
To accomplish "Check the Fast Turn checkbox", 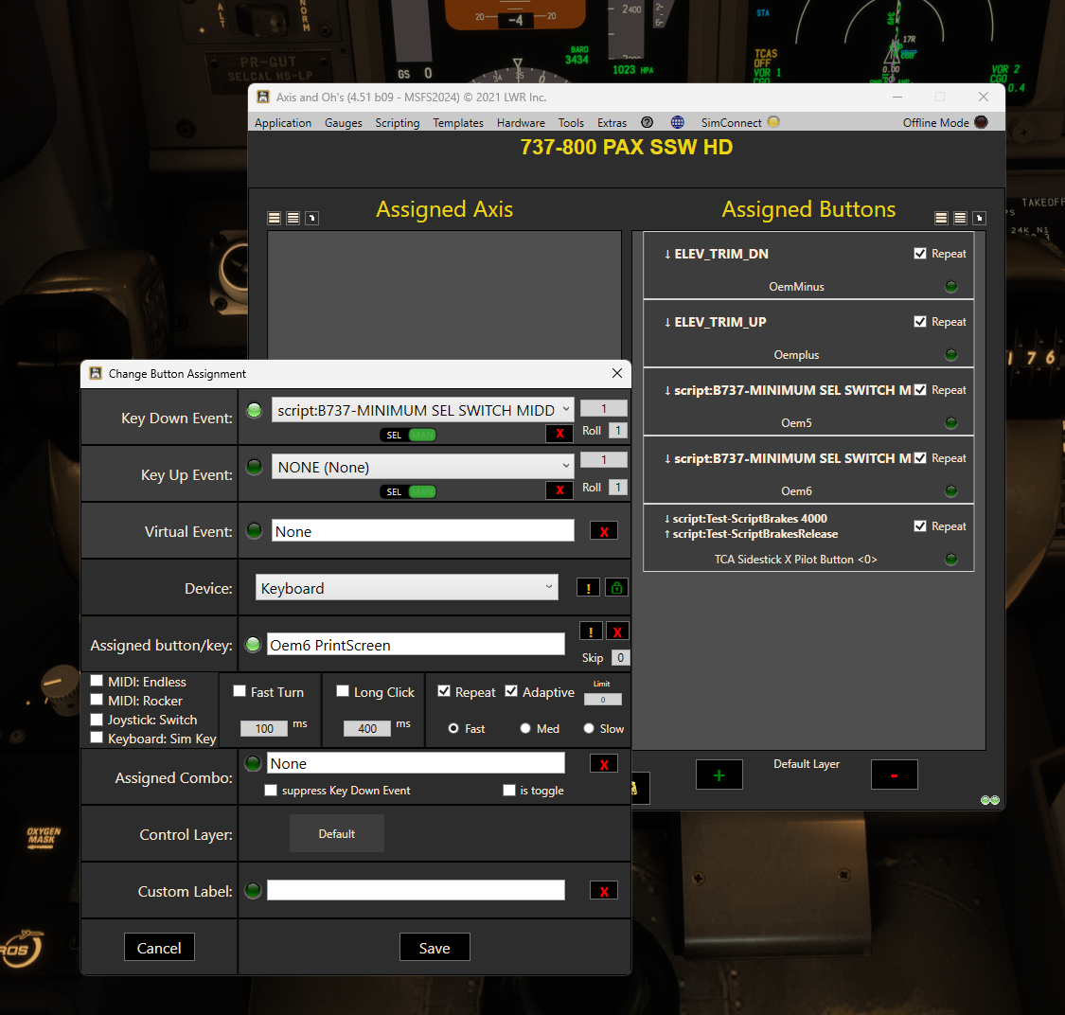I will pos(240,691).
